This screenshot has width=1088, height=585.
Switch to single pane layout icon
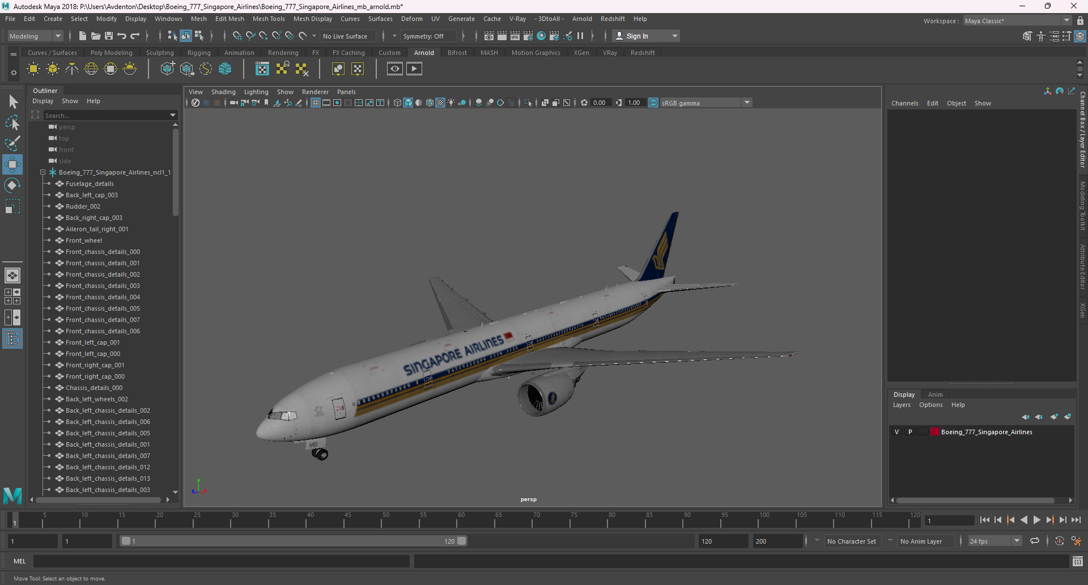(12, 275)
